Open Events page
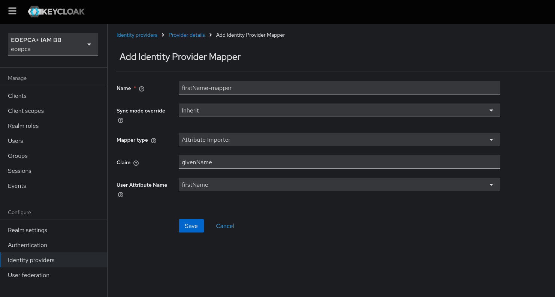 point(54,186)
